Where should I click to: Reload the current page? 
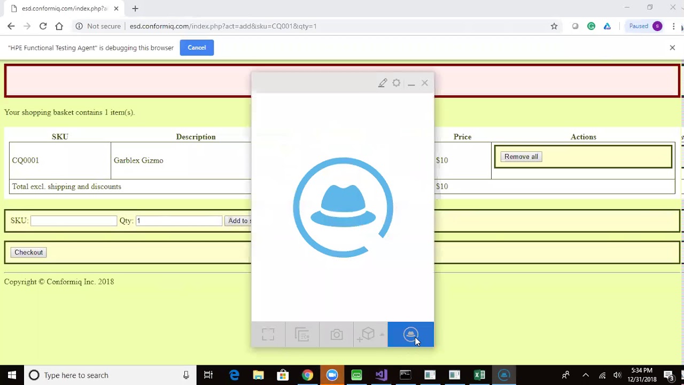43,26
